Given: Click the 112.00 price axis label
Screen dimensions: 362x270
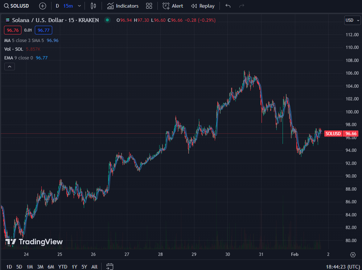Looking at the screenshot, I should (x=352, y=35).
